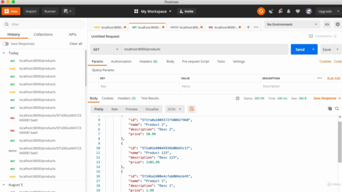Screen dimensions: 342x192
Task: Open notifications bell icon
Action: point(289,11)
